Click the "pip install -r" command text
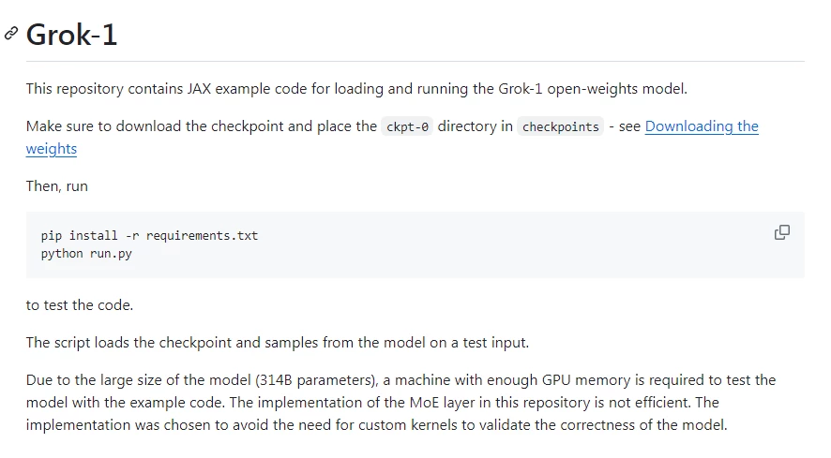The height and width of the screenshot is (458, 831). tap(90, 236)
